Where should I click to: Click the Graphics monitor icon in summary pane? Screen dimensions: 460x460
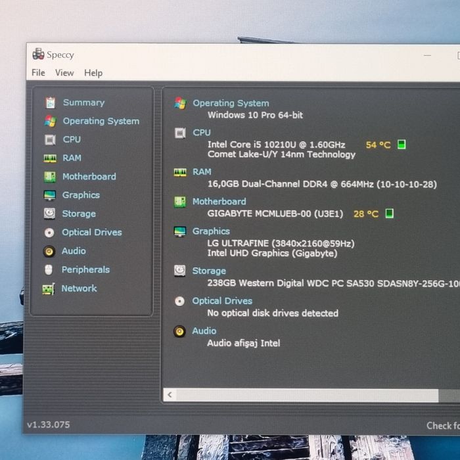[180, 231]
